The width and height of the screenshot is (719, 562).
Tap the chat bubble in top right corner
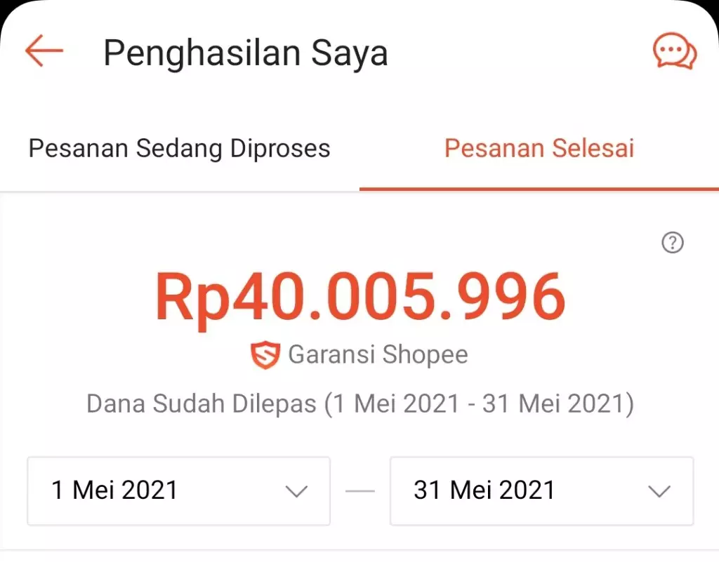coord(673,50)
